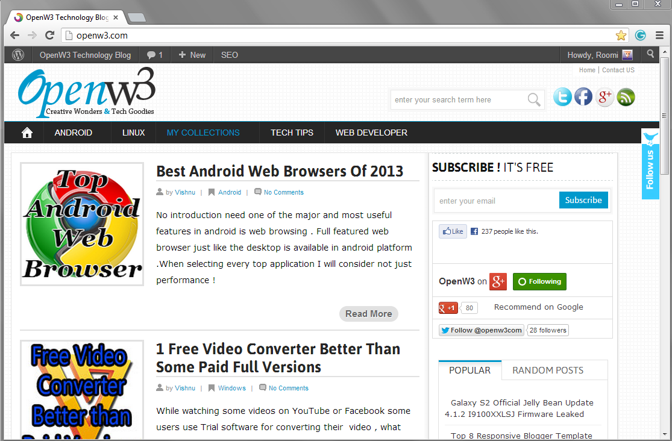Click the Twitter social icon in header
The image size is (672, 441).
(562, 97)
